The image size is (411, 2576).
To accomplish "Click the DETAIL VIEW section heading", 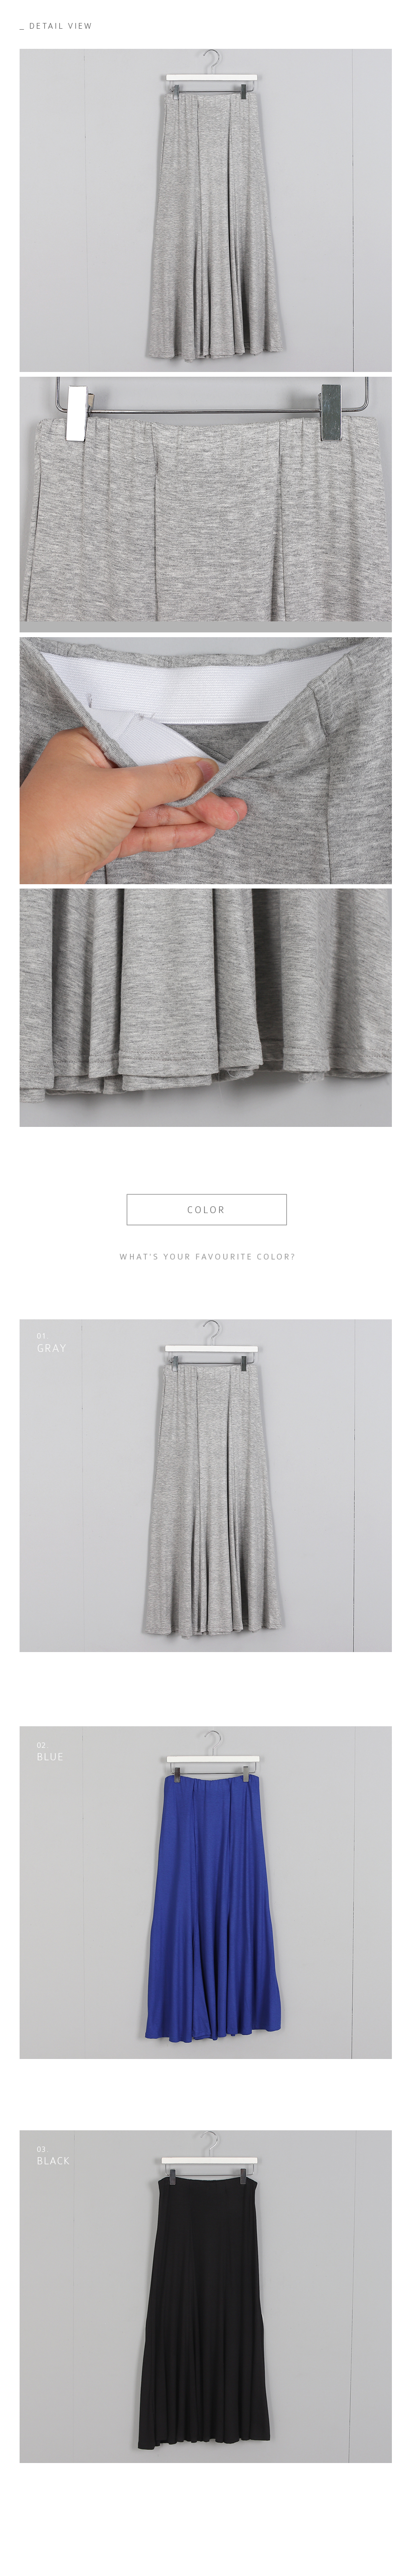I will tap(56, 26).
